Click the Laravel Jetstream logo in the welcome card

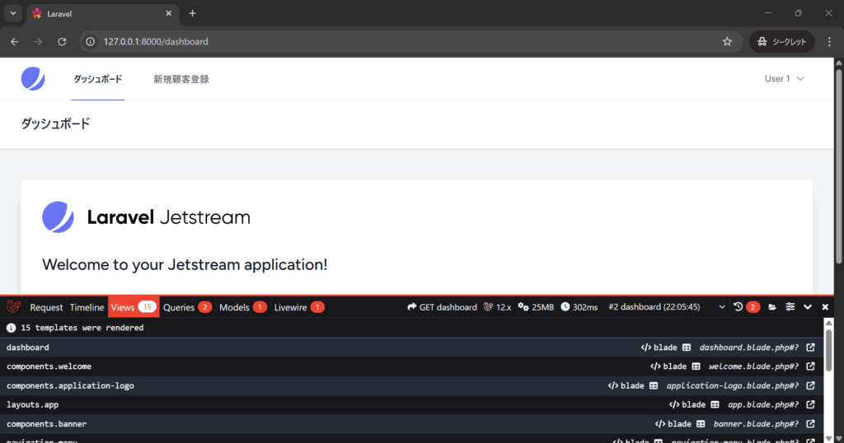147,217
